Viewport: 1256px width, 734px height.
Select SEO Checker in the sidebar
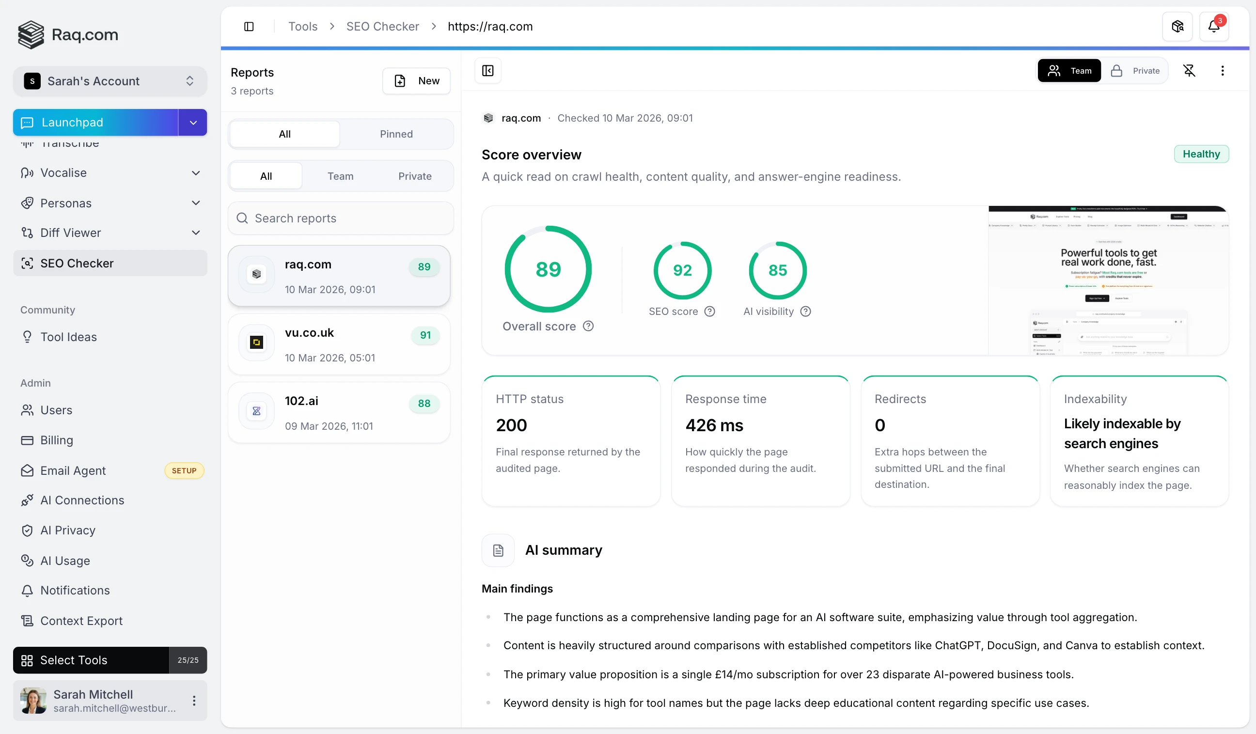(77, 263)
